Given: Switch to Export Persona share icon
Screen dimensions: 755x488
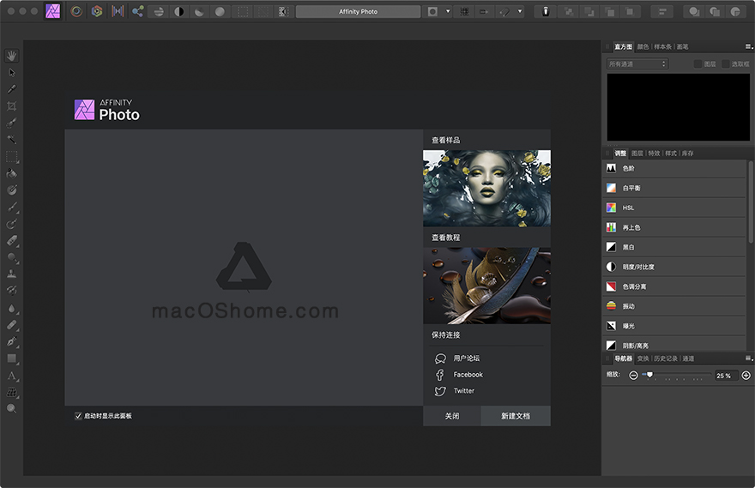Looking at the screenshot, I should 138,11.
